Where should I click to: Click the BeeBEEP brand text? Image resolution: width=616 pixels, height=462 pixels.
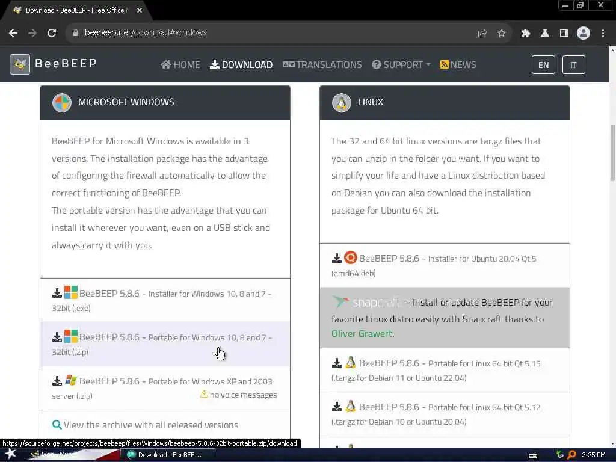(66, 64)
